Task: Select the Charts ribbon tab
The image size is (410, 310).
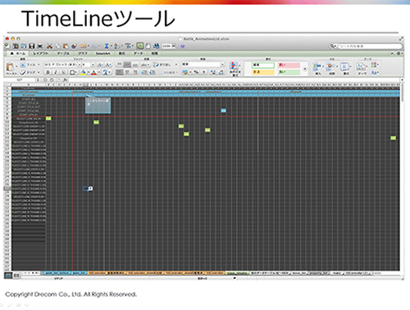Action: (83, 53)
